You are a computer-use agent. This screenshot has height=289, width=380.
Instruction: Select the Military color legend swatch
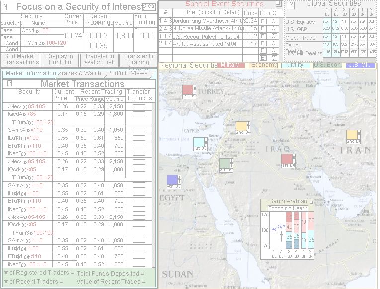(230, 65)
